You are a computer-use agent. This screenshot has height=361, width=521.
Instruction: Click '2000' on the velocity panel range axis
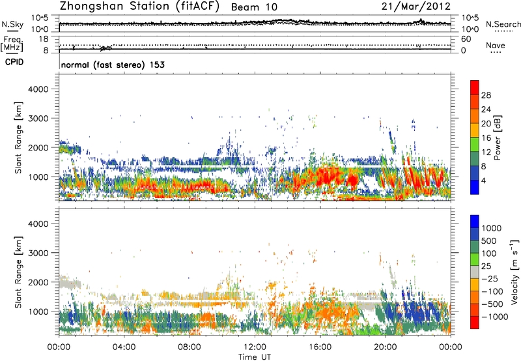(38, 282)
